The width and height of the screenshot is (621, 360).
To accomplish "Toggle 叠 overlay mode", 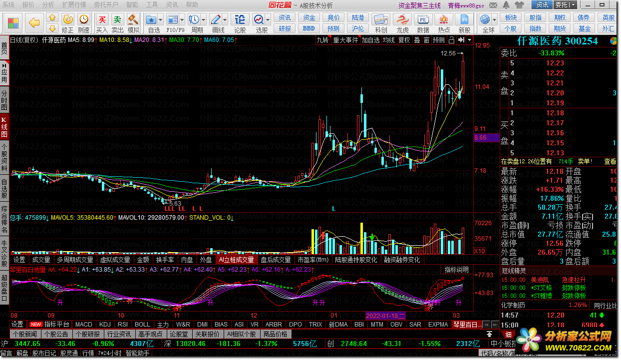I will 417,40.
